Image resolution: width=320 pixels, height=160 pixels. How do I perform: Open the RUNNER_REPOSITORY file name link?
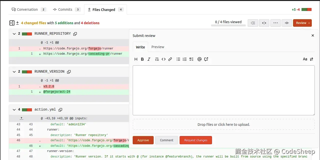53,34
